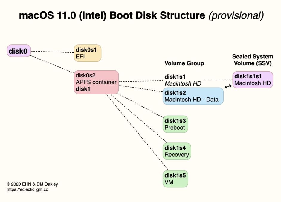Viewport: 281px width, 202px height.
Task: Click the disk1s4 Recovery volume box
Action: [x=177, y=151]
